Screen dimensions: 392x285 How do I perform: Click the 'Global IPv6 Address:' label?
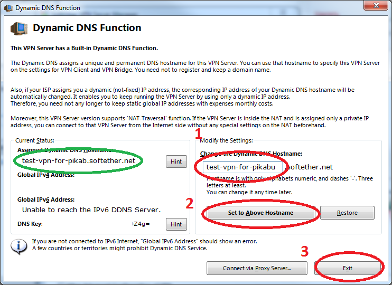coord(46,199)
